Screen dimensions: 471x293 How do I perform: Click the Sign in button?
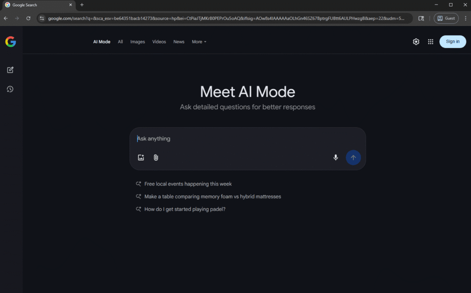tap(452, 41)
